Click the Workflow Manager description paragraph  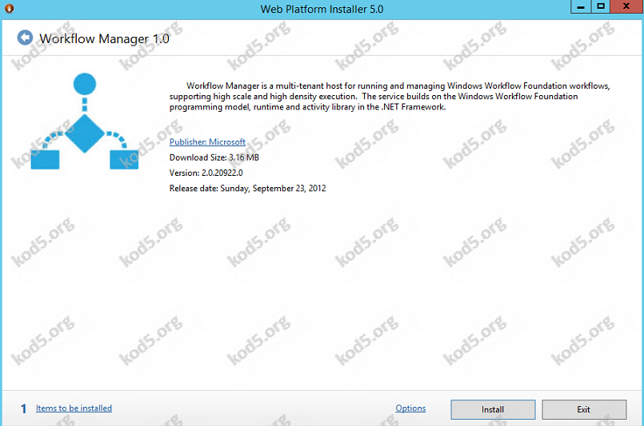390,97
